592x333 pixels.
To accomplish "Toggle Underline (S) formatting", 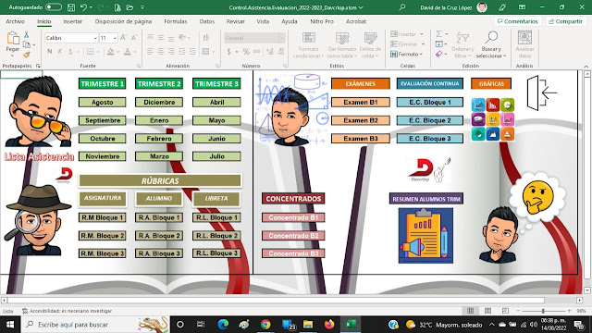I will pyautogui.click(x=70, y=52).
